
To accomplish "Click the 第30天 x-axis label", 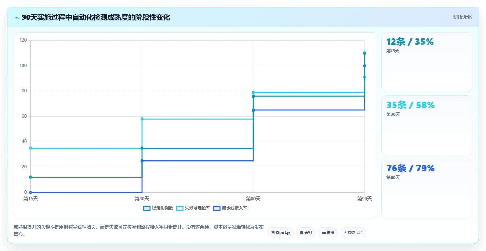I will click(x=142, y=199).
